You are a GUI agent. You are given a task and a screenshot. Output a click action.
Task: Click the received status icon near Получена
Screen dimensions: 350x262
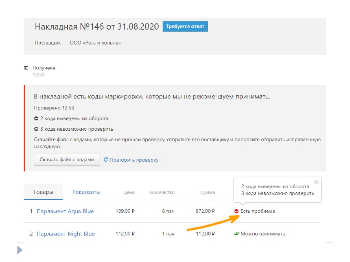click(26, 68)
